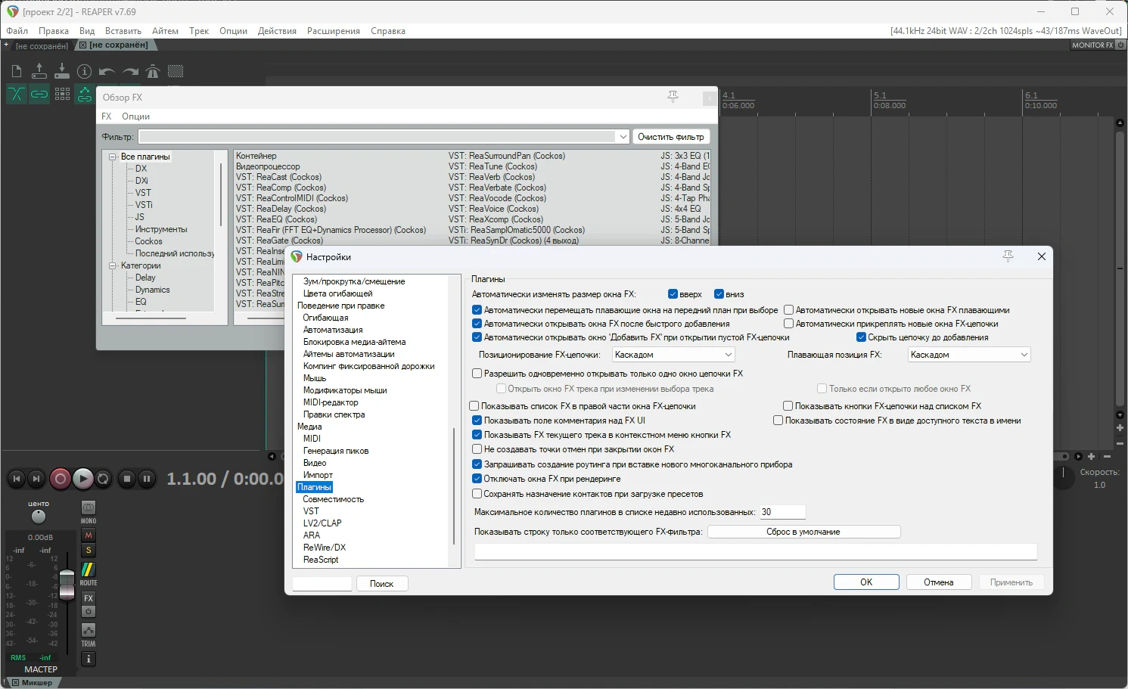Pin the Настройки dialog on top
The width and height of the screenshot is (1128, 689).
pos(1008,256)
